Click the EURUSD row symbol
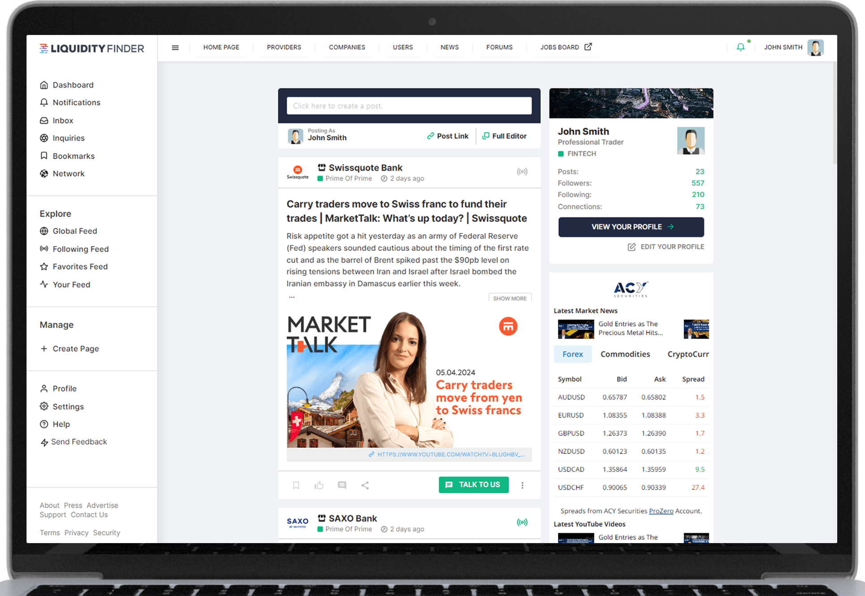This screenshot has height=596, width=865. pos(571,415)
